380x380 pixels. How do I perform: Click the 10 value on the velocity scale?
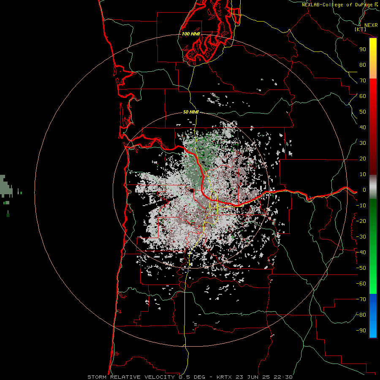click(x=363, y=174)
